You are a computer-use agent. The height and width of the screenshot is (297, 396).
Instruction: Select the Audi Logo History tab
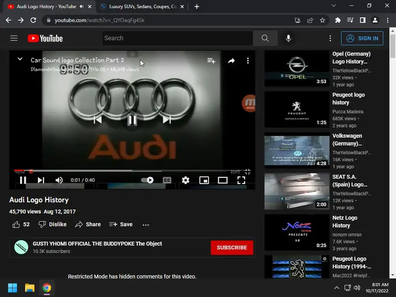[46, 7]
